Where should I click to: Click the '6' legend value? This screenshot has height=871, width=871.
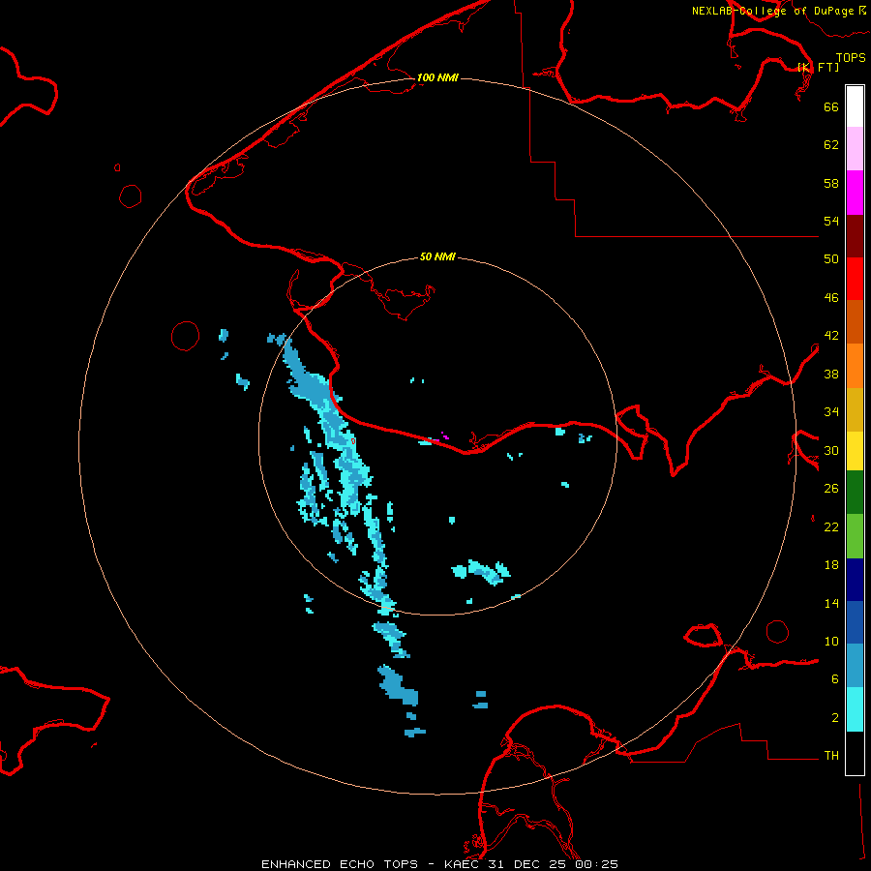coord(834,679)
